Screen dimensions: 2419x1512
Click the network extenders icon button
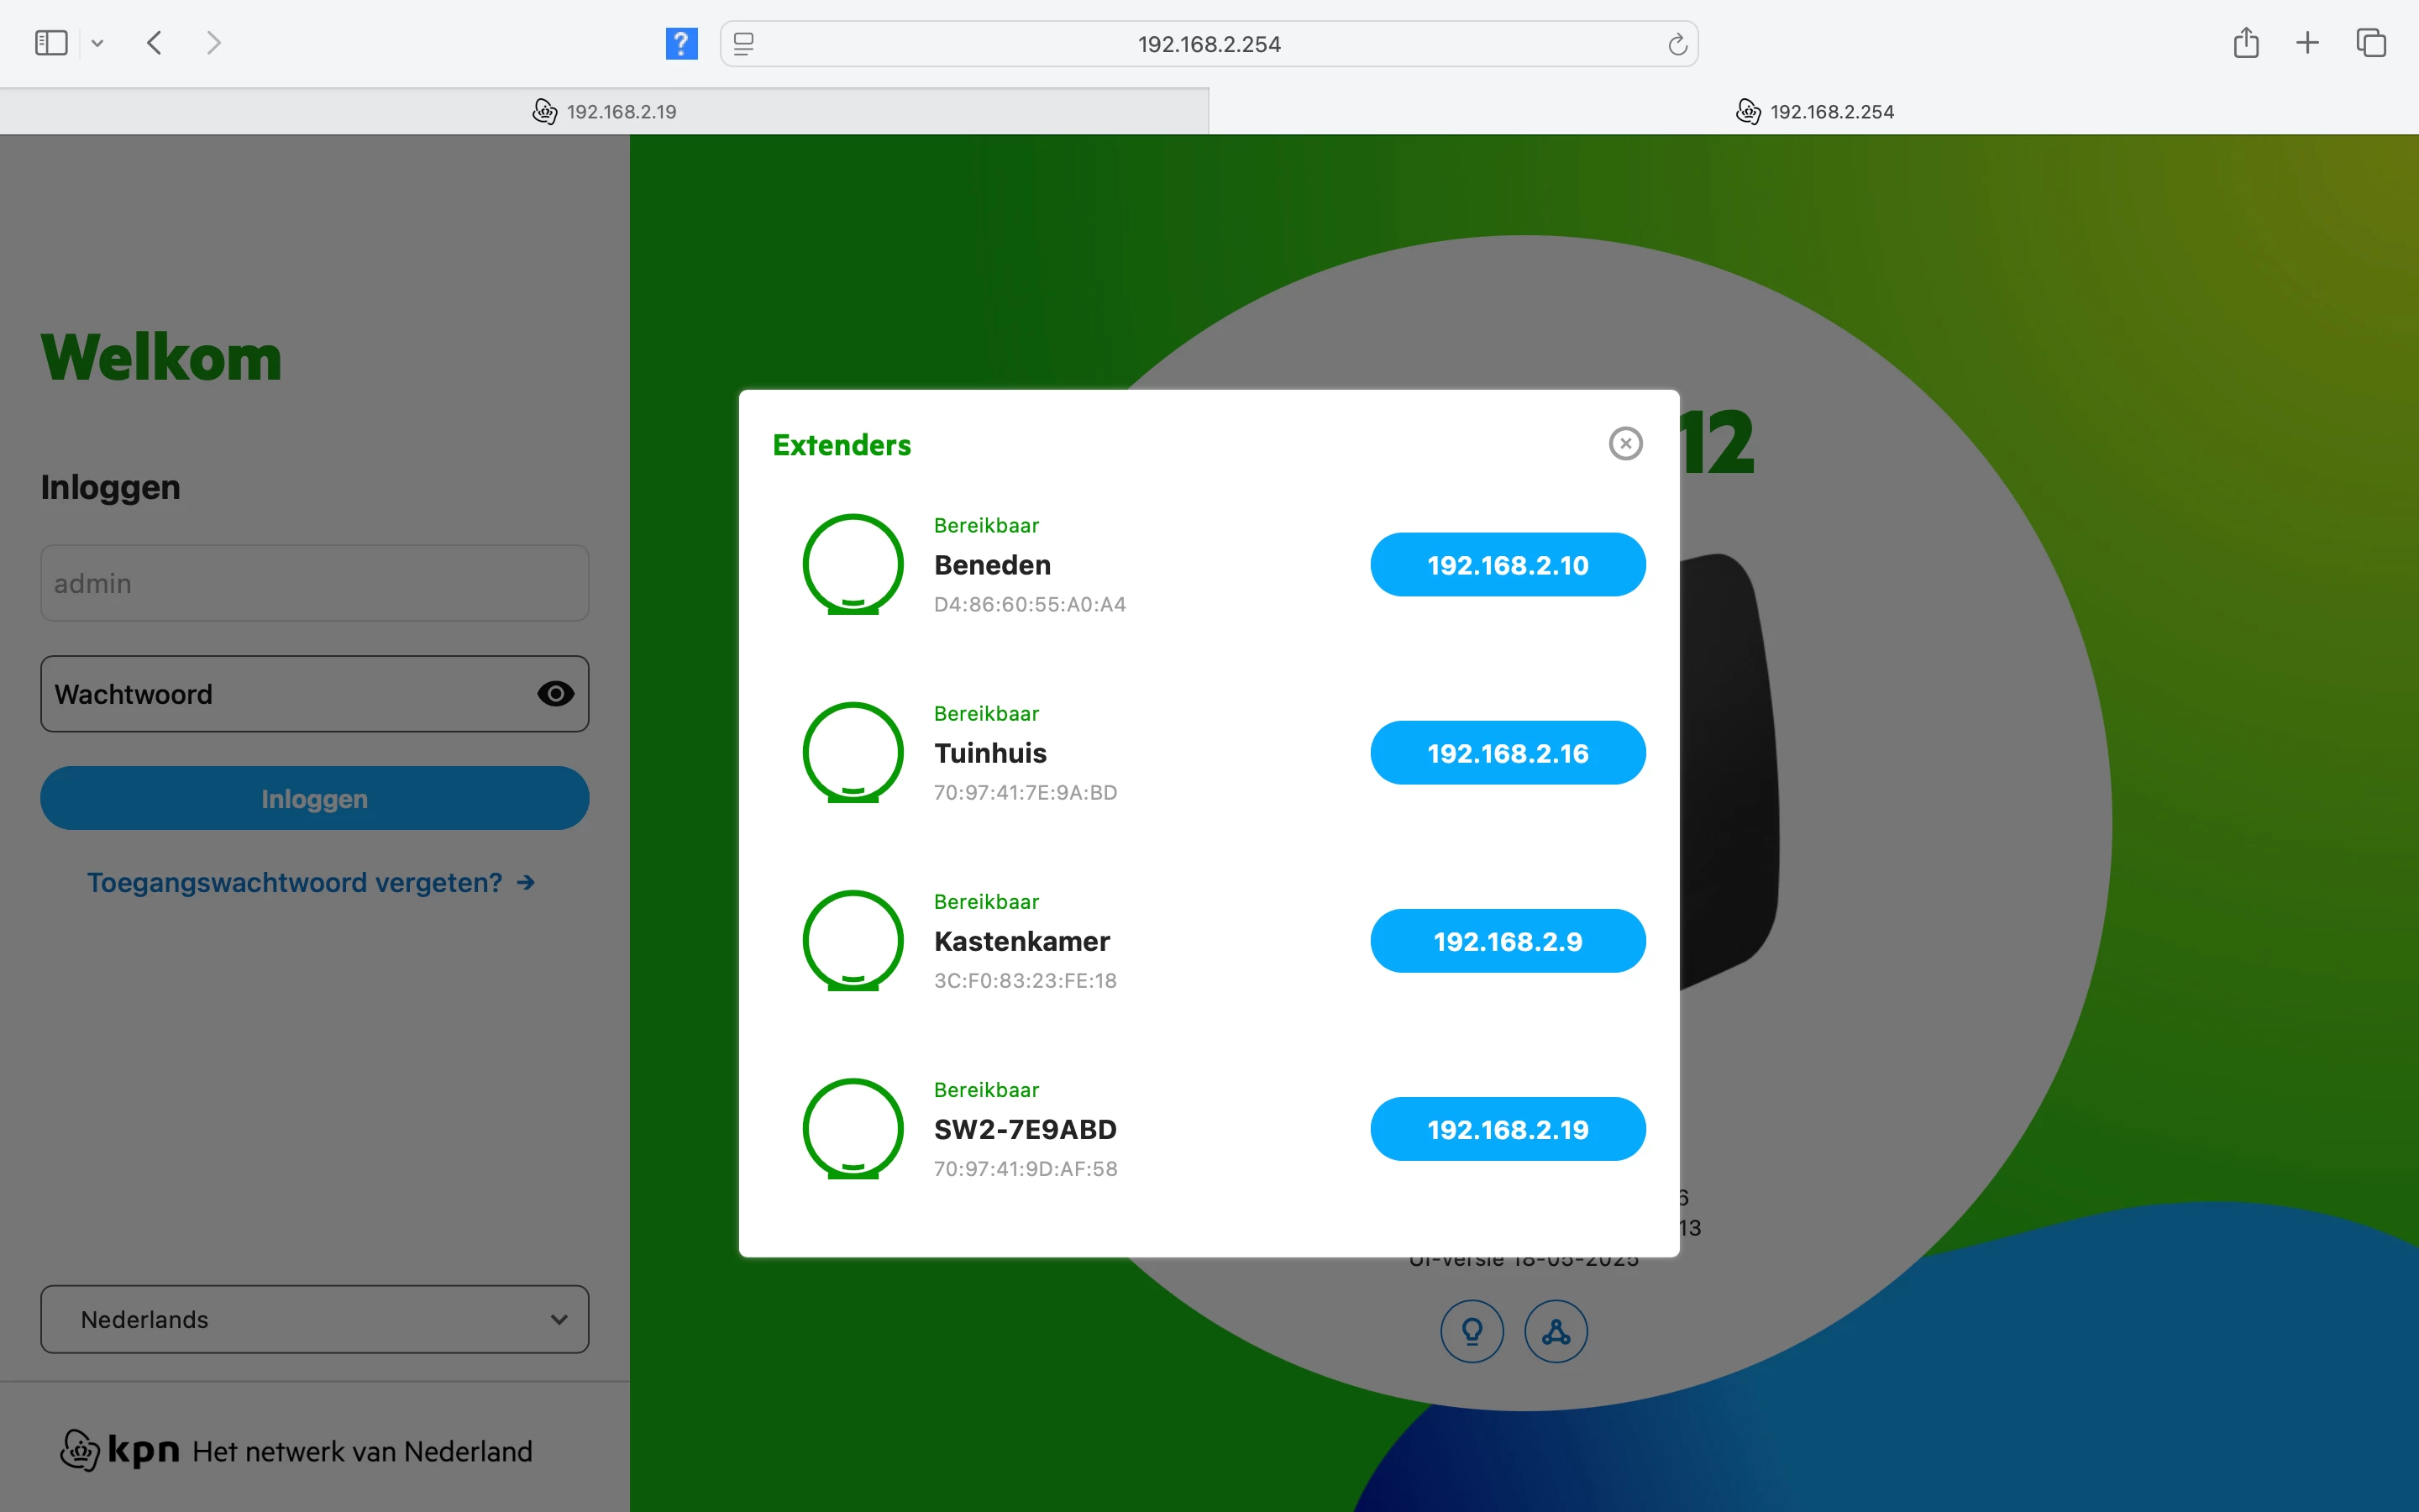pos(1556,1331)
